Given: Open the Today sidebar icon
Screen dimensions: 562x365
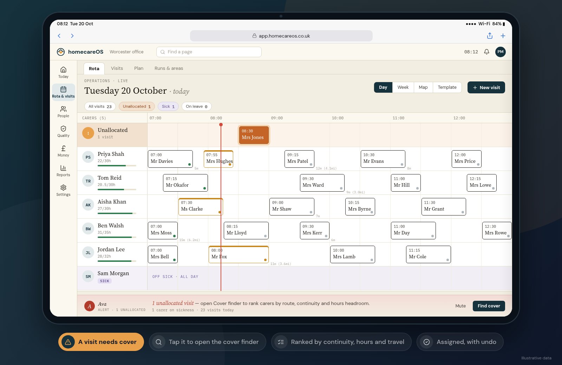Looking at the screenshot, I should point(63,72).
